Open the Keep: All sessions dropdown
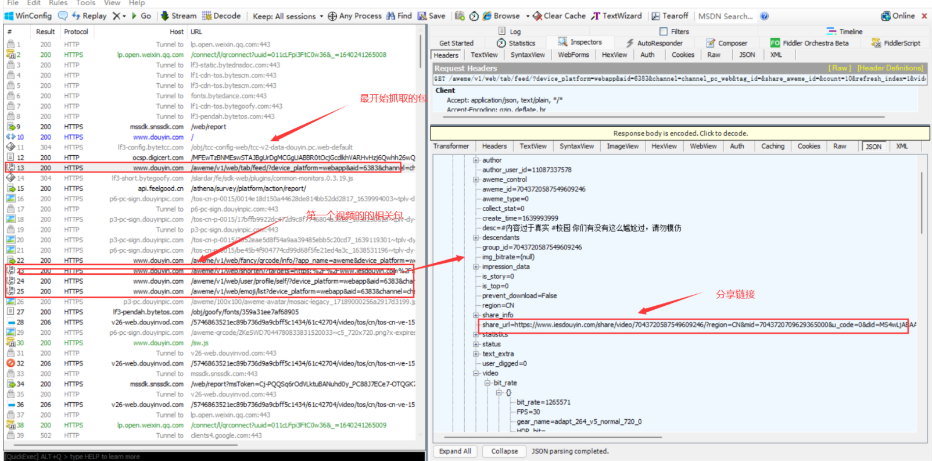The image size is (932, 461). (x=288, y=16)
